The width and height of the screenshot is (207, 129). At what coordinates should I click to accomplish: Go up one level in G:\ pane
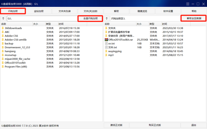point(3,18)
